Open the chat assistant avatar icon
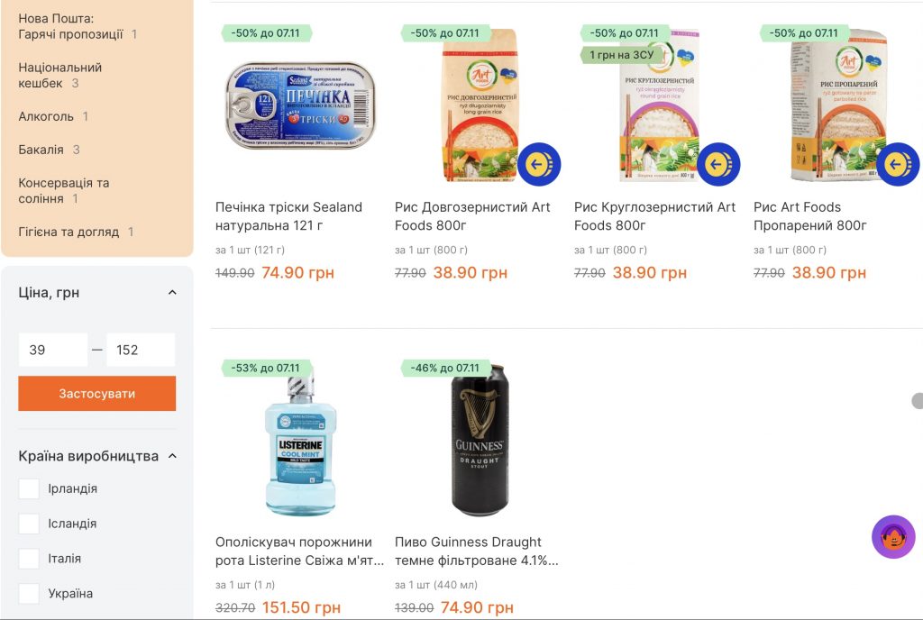 click(x=893, y=537)
